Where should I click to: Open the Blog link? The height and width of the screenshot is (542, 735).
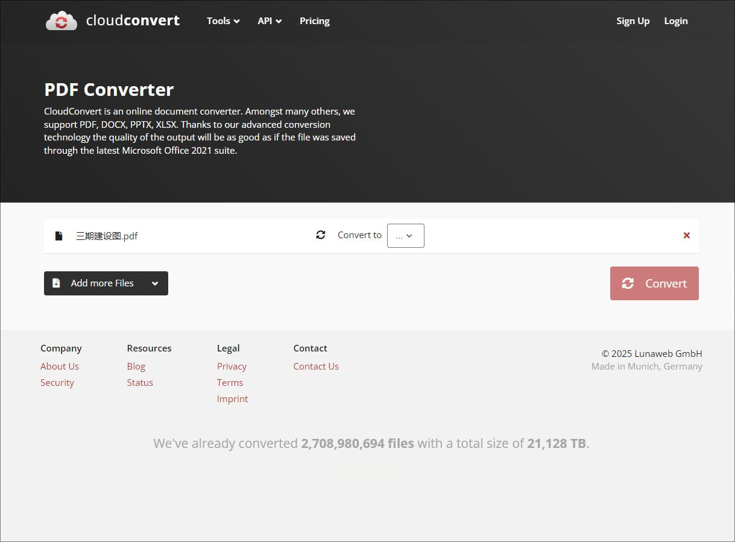pos(136,366)
